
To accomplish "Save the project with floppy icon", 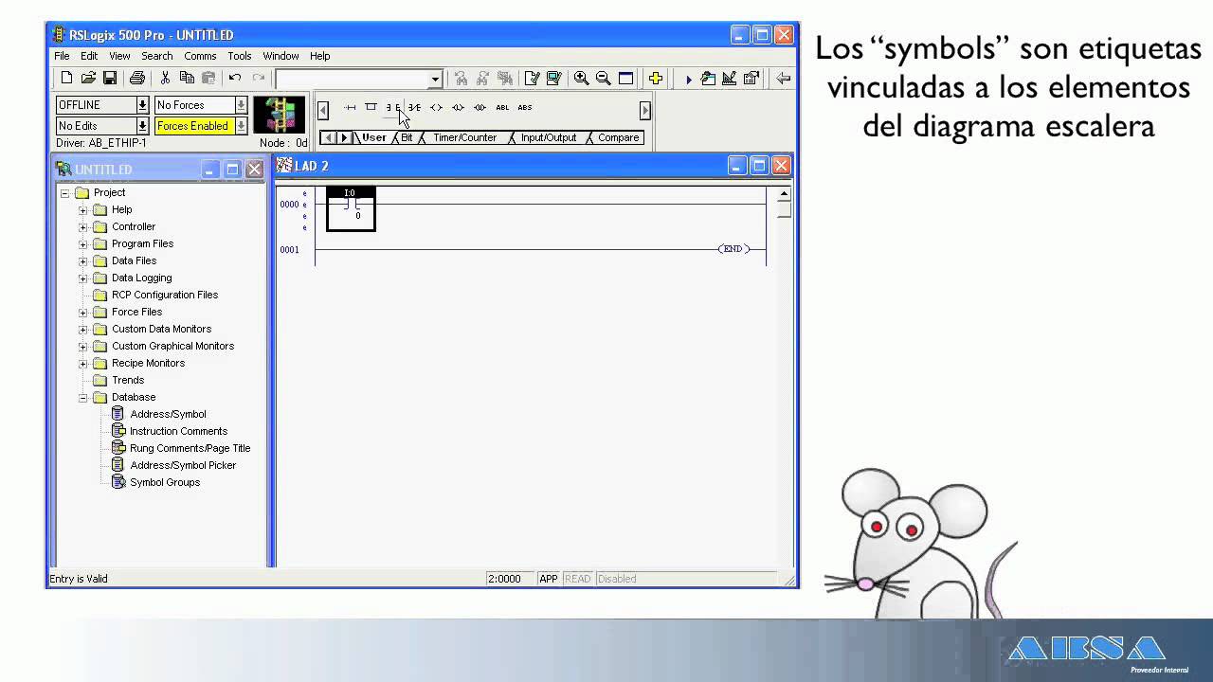I will coord(110,79).
